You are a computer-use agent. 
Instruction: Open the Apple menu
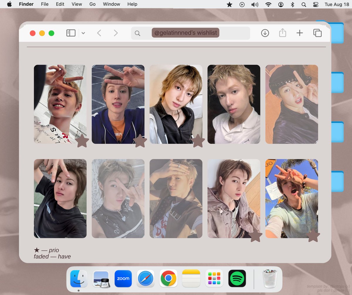click(9, 4)
